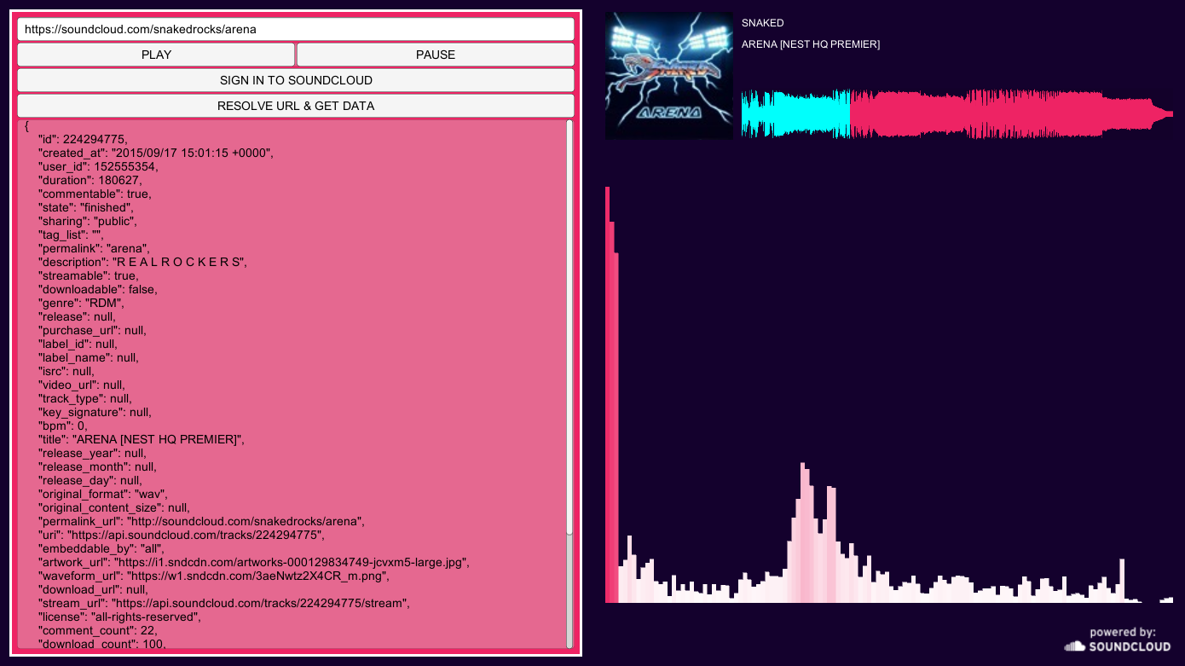Click the "duration": 180627 line
The image size is (1185, 666).
pyautogui.click(x=90, y=180)
